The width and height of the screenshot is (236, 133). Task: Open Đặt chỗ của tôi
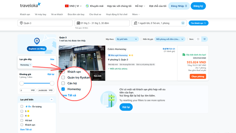158,6
